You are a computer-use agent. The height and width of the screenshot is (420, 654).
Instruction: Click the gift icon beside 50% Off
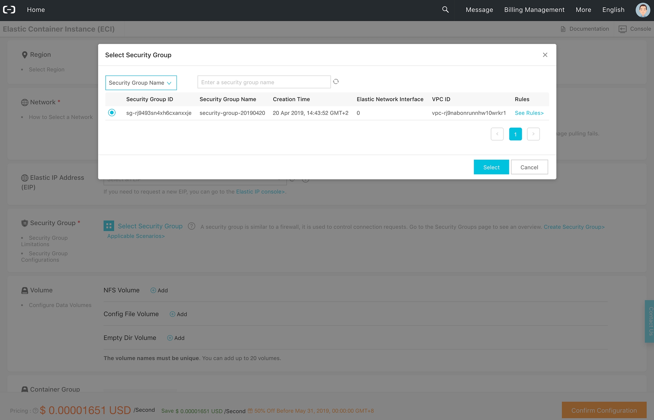250,411
